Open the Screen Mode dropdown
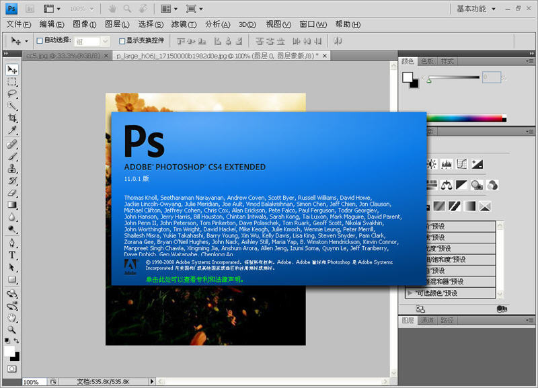The image size is (538, 388). (194, 9)
